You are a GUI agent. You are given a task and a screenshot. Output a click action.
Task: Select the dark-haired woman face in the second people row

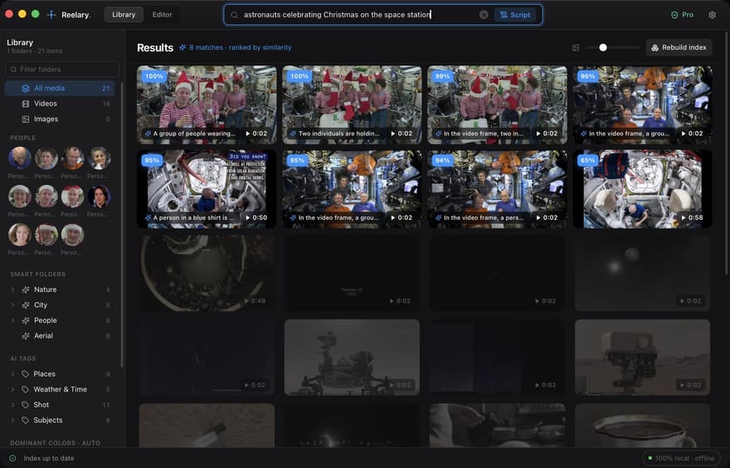100,196
